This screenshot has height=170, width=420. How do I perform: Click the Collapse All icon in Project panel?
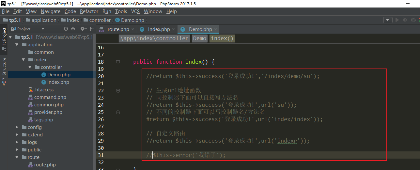coord(73,29)
